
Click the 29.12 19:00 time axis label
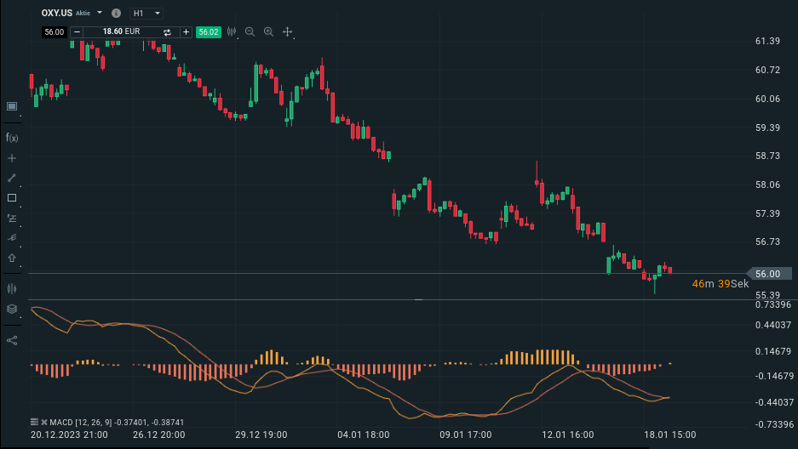tap(261, 435)
